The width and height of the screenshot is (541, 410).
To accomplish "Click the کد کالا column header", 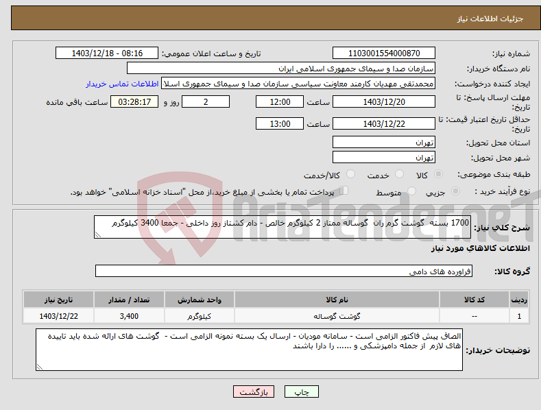I will point(474,300).
